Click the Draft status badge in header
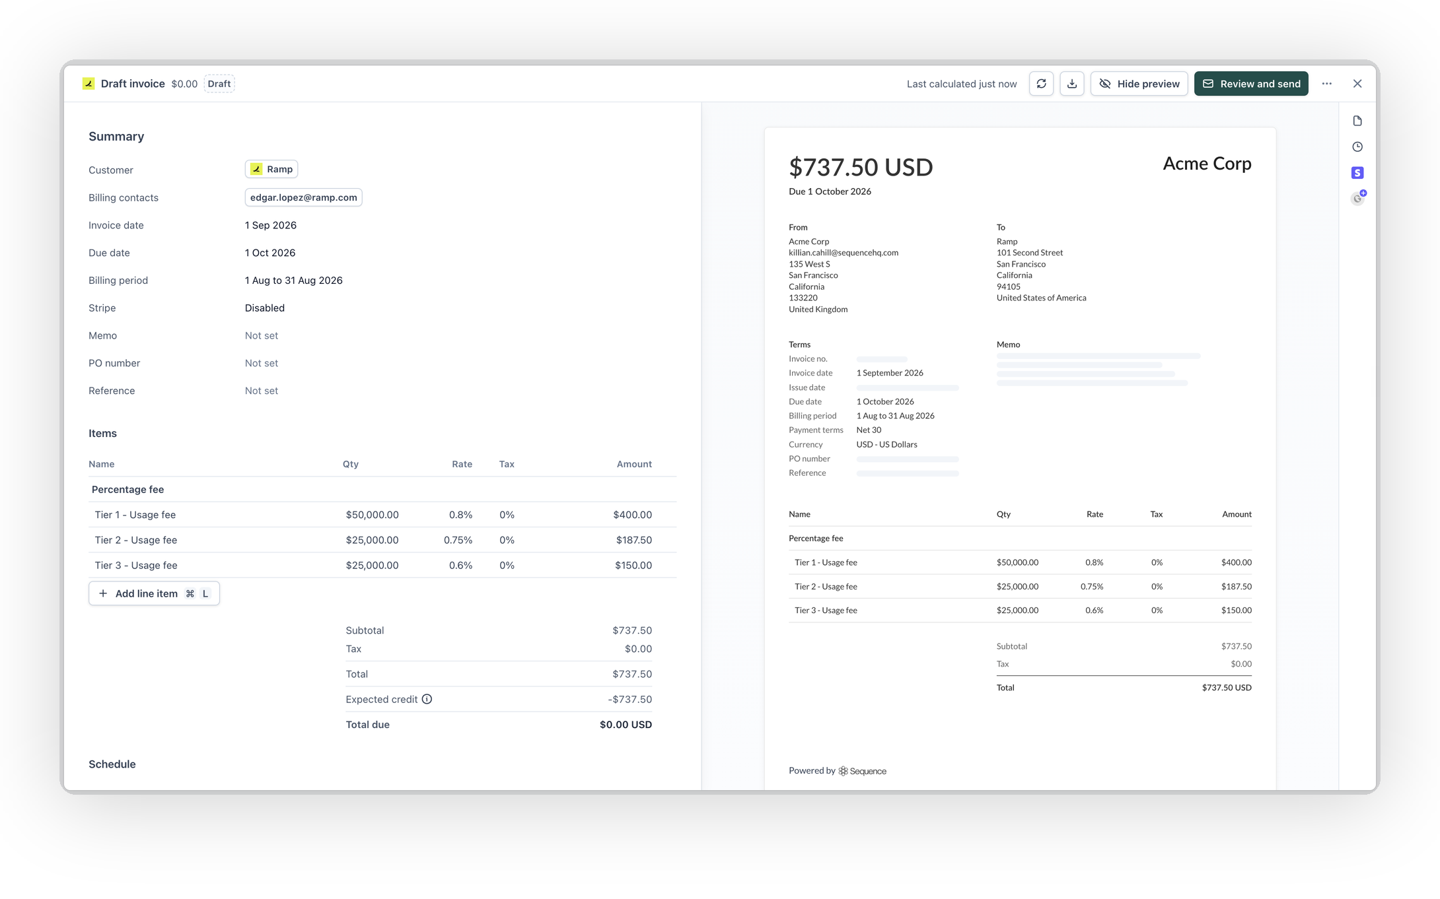1440x899 pixels. (219, 84)
